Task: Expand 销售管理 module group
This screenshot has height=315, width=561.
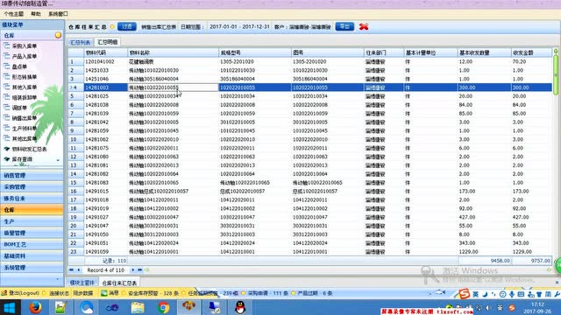Action: 32,175
